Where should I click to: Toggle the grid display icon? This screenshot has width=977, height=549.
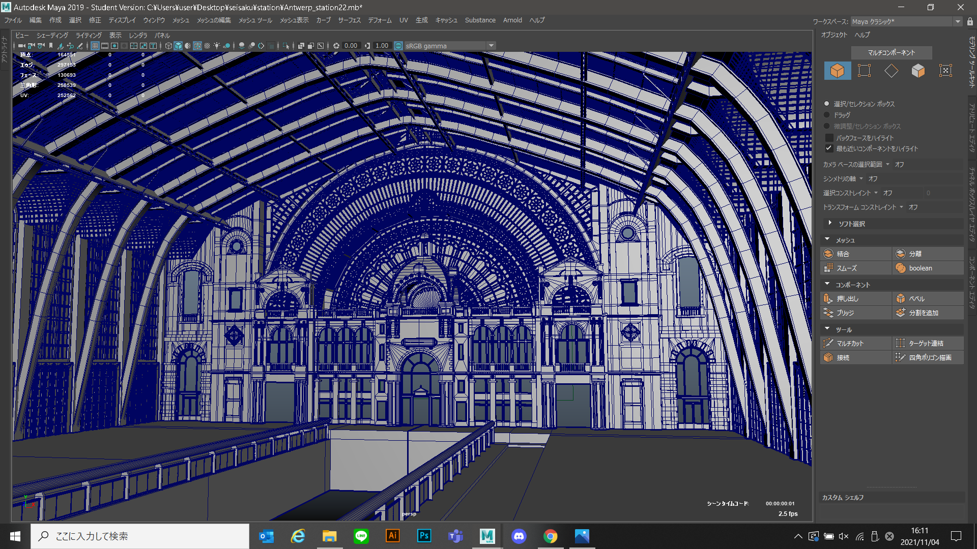pyautogui.click(x=95, y=46)
